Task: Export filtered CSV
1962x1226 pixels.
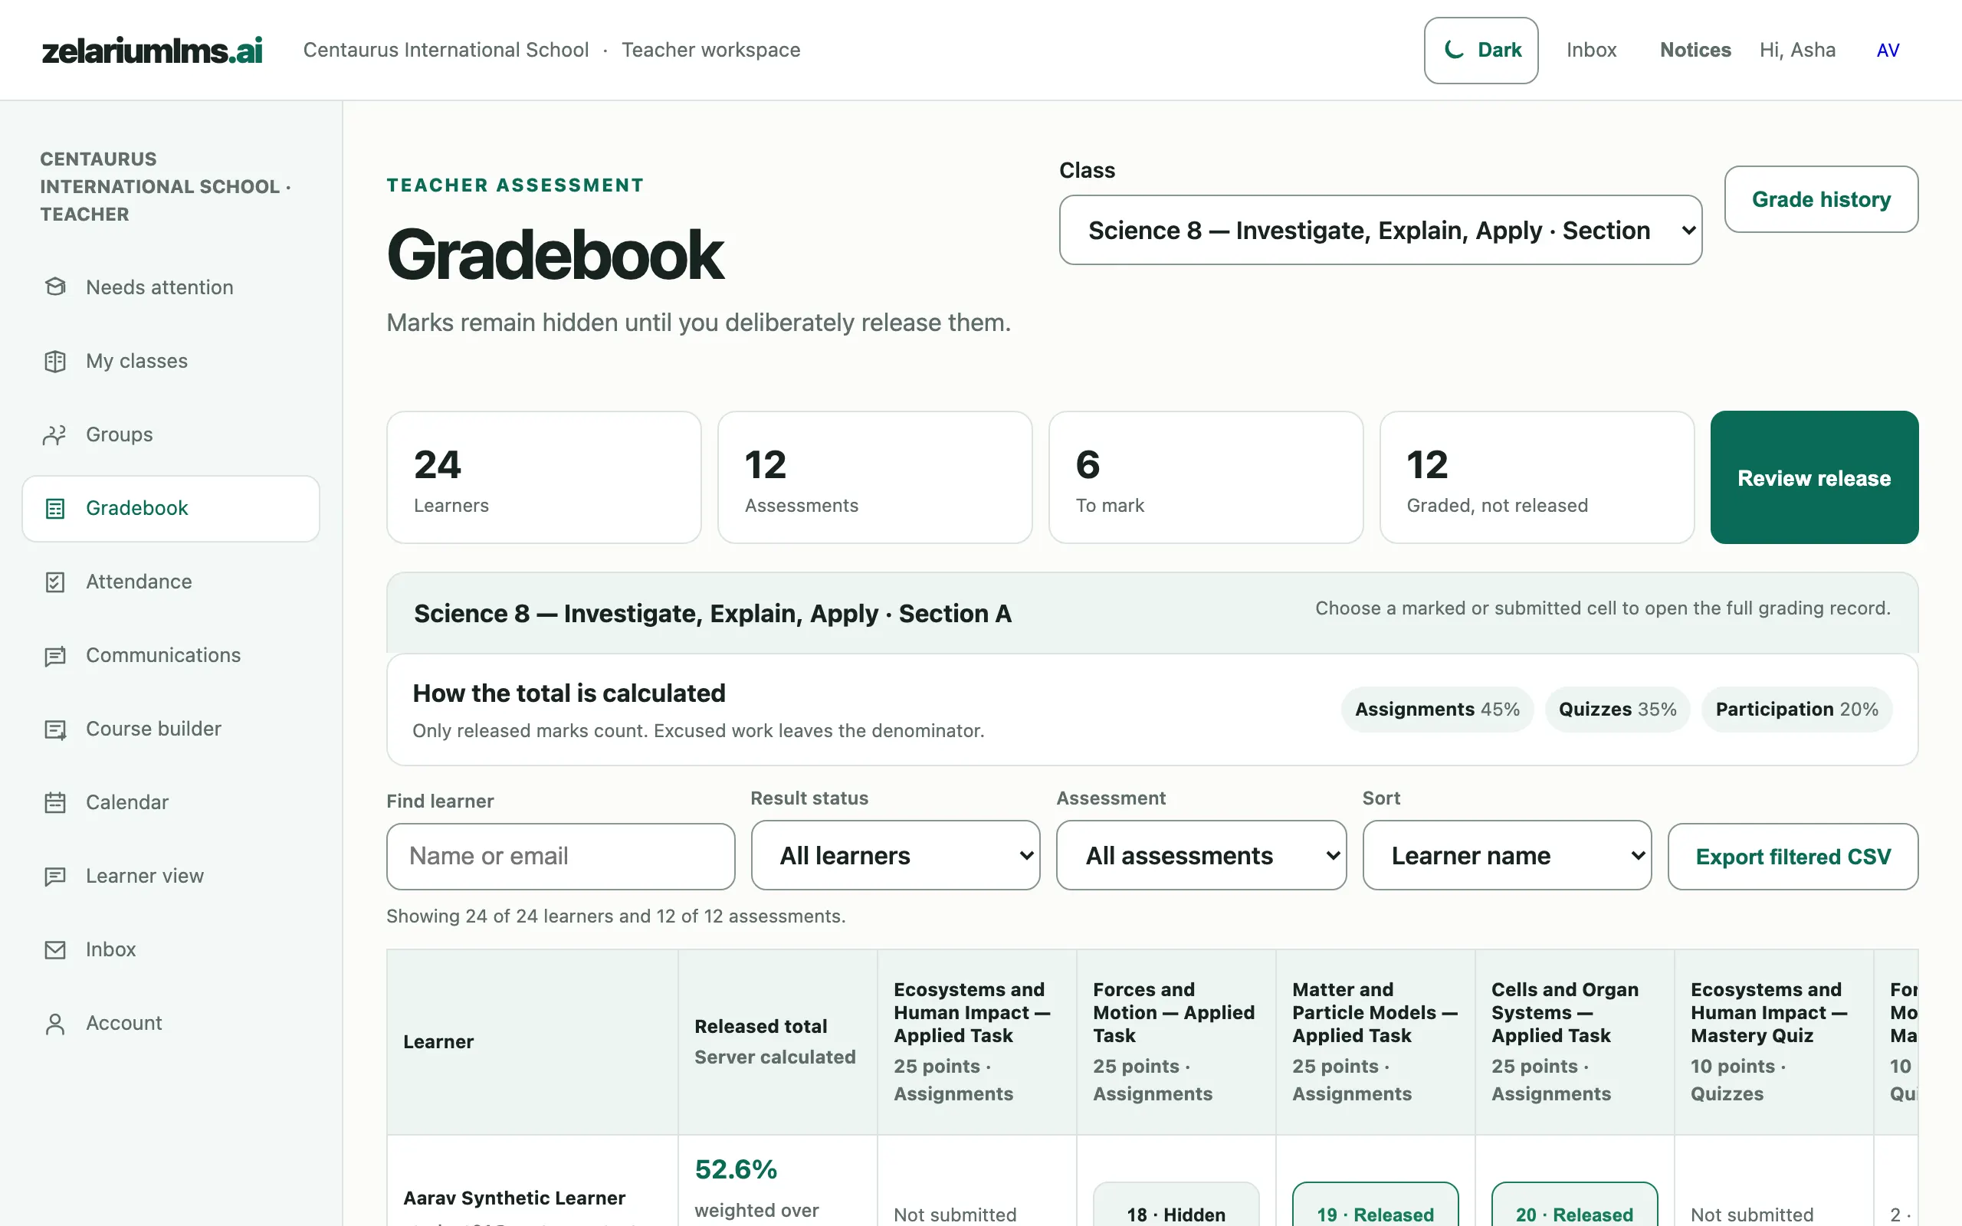Action: pos(1793,856)
